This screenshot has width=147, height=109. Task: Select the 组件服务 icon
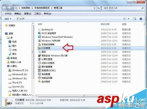[39, 81]
